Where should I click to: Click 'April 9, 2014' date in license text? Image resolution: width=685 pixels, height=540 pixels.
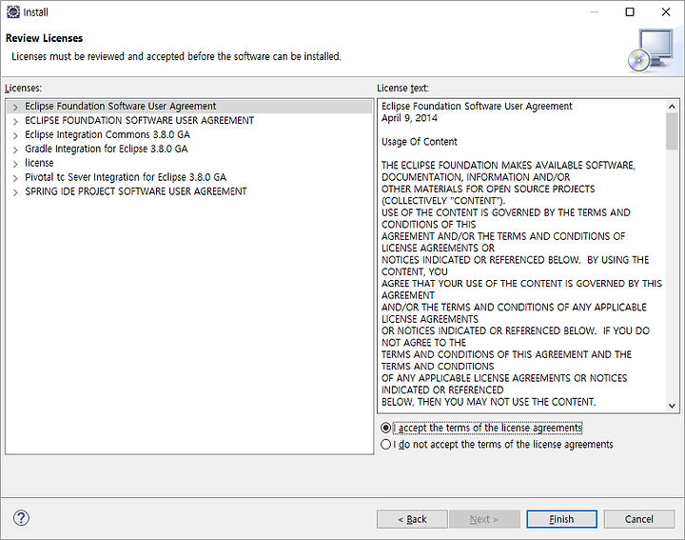pos(409,118)
